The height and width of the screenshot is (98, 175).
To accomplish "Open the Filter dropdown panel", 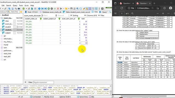I will [x=101, y=16].
